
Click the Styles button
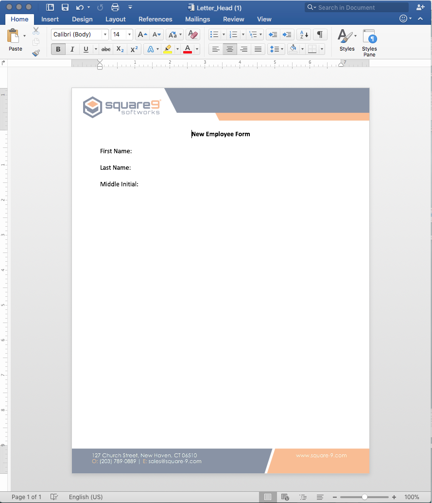click(346, 41)
